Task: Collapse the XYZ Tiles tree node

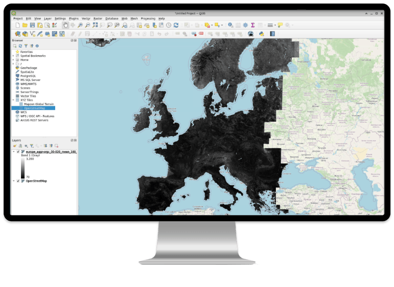Action: 13,100
